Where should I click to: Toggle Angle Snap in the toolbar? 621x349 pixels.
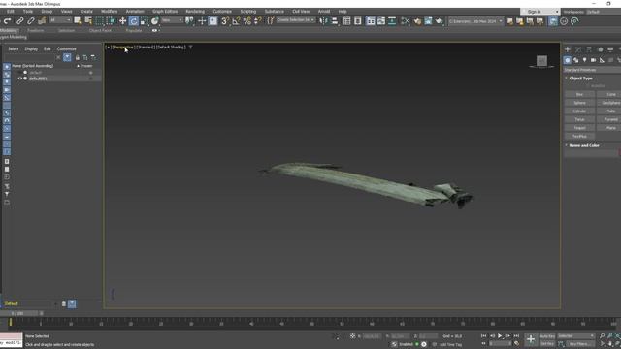point(236,21)
